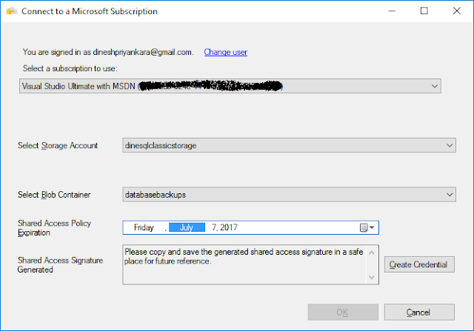The width and height of the screenshot is (474, 331).
Task: Open the subscription selection dropdown
Action: [x=434, y=87]
